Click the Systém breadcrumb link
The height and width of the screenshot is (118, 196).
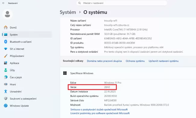click(x=68, y=12)
